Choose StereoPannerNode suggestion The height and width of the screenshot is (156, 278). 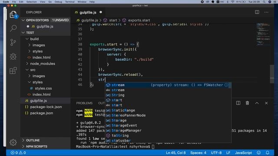[x=168, y=115]
